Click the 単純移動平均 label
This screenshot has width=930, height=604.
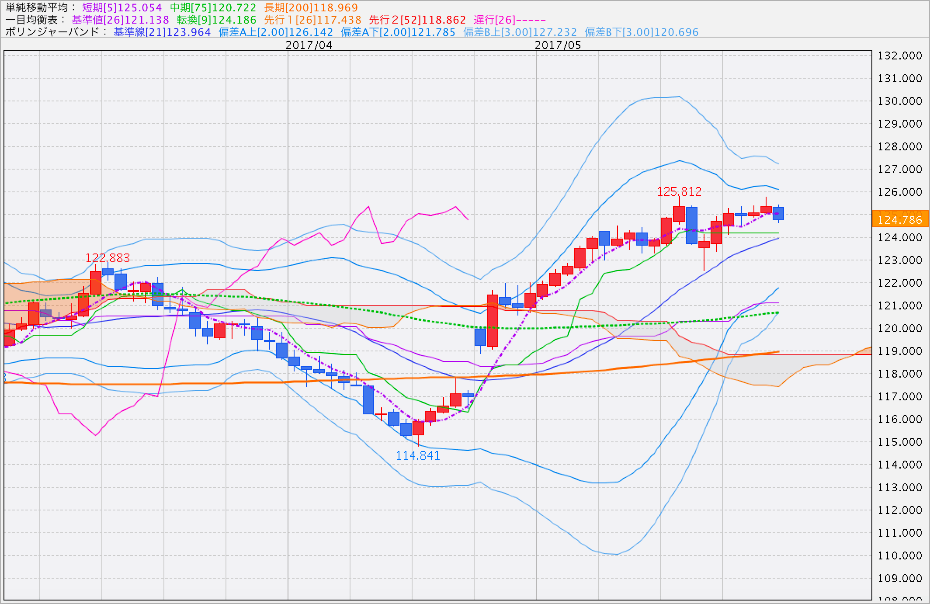tap(37, 7)
